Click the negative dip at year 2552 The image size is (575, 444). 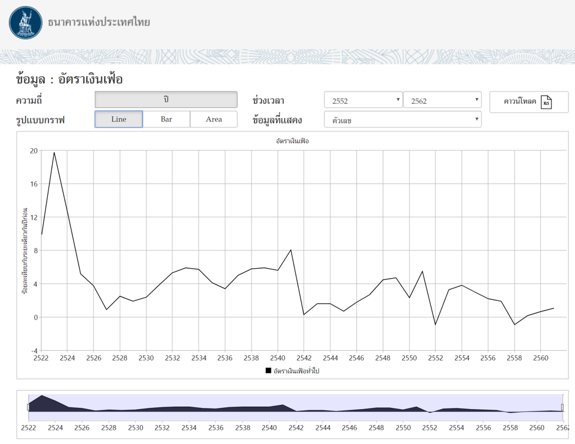pos(436,325)
